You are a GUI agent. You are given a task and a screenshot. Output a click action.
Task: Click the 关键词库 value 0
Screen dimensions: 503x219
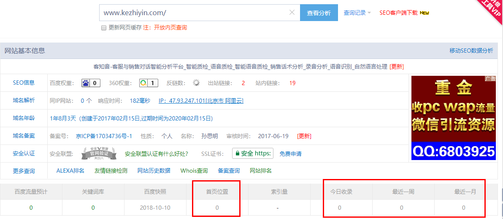(93, 208)
